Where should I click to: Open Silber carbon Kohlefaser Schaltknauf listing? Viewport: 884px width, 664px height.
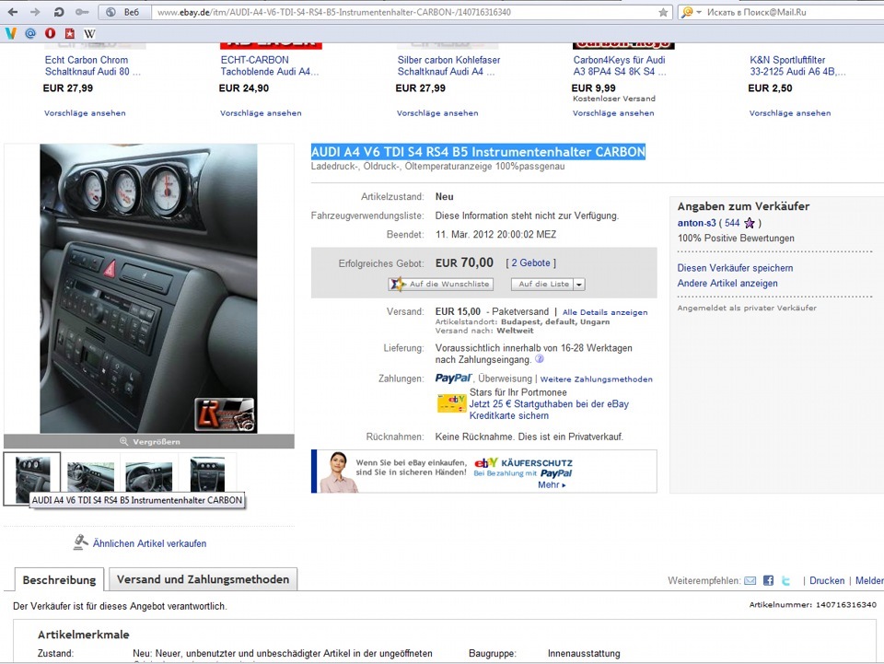(448, 65)
